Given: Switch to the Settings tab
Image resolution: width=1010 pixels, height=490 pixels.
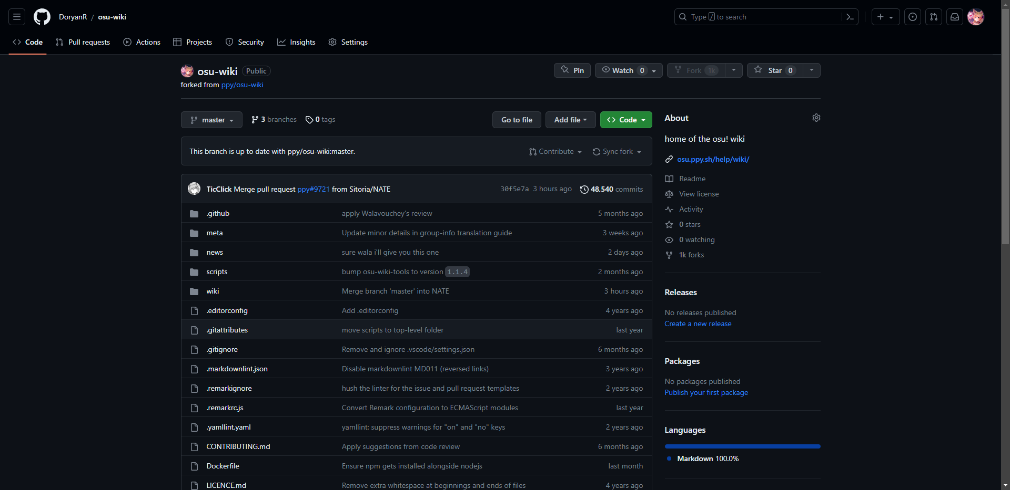Looking at the screenshot, I should [348, 42].
